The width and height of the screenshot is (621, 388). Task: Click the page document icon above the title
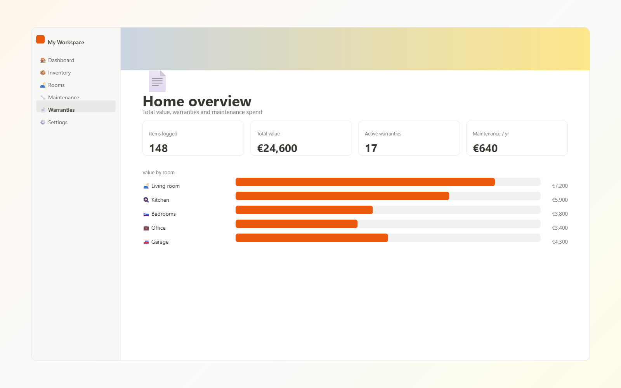pos(157,81)
